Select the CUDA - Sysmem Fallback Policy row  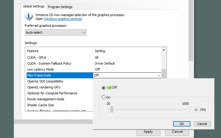coord(49,63)
